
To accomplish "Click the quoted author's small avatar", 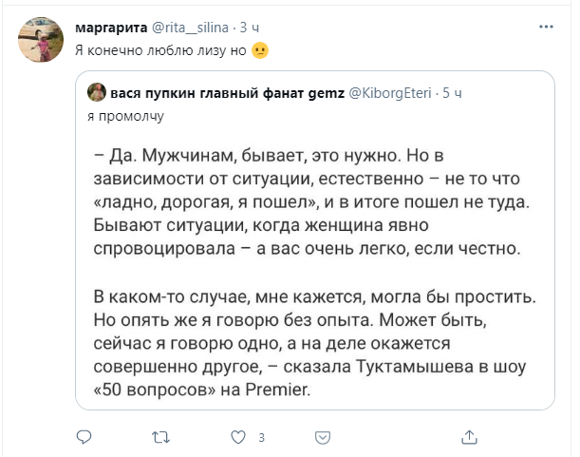I will coord(96,93).
